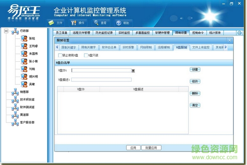Click the 修改 button
Screen dimensions: 247x165
point(195,81)
